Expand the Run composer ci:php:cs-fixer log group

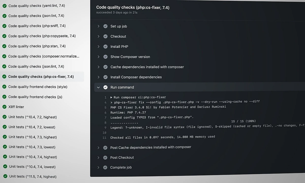coord(111,97)
